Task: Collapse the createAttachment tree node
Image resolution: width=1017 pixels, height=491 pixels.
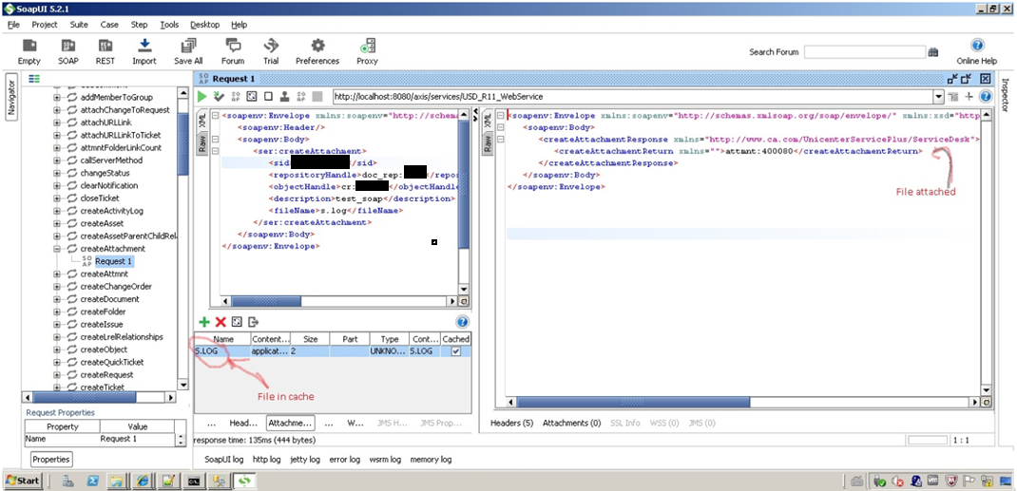Action: pyautogui.click(x=58, y=249)
